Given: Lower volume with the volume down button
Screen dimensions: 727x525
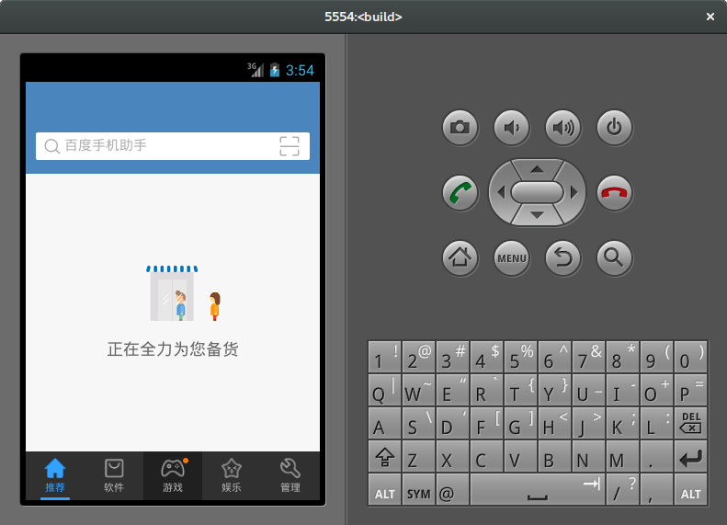Looking at the screenshot, I should pos(511,128).
